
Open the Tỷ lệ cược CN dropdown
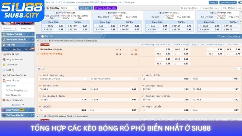click(228, 3)
